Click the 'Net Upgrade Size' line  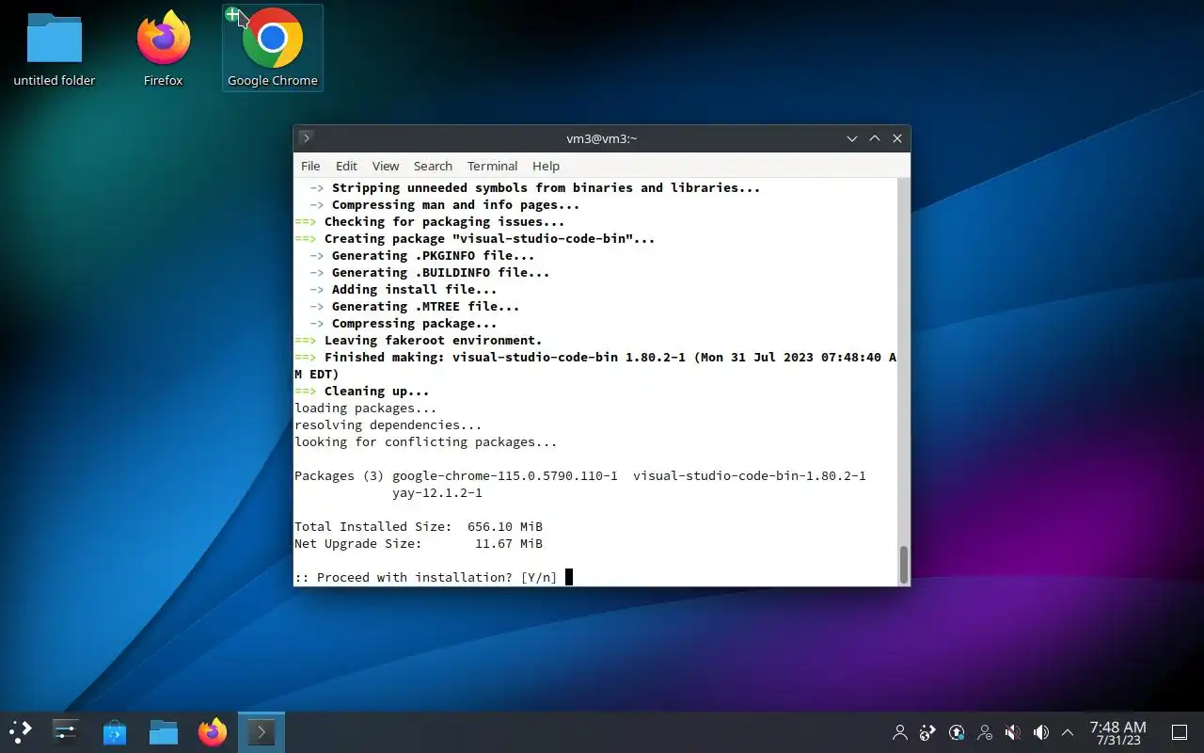point(419,543)
